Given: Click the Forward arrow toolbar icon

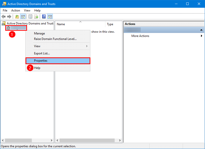Looking at the screenshot, I should click(x=9, y=16).
